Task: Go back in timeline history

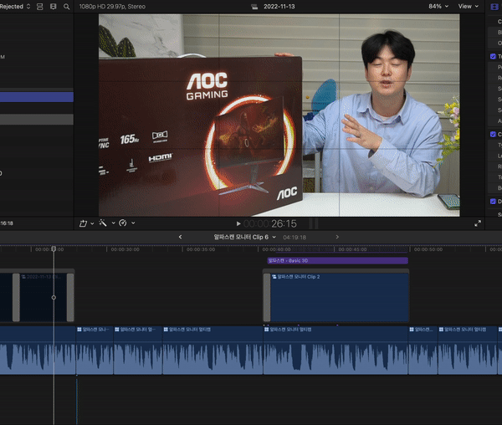Action: [x=180, y=237]
